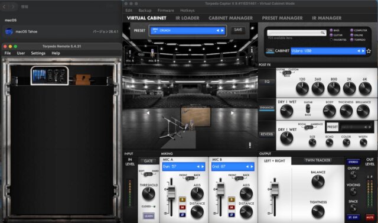Click the Enhancer Brilliance knob

click(363, 111)
